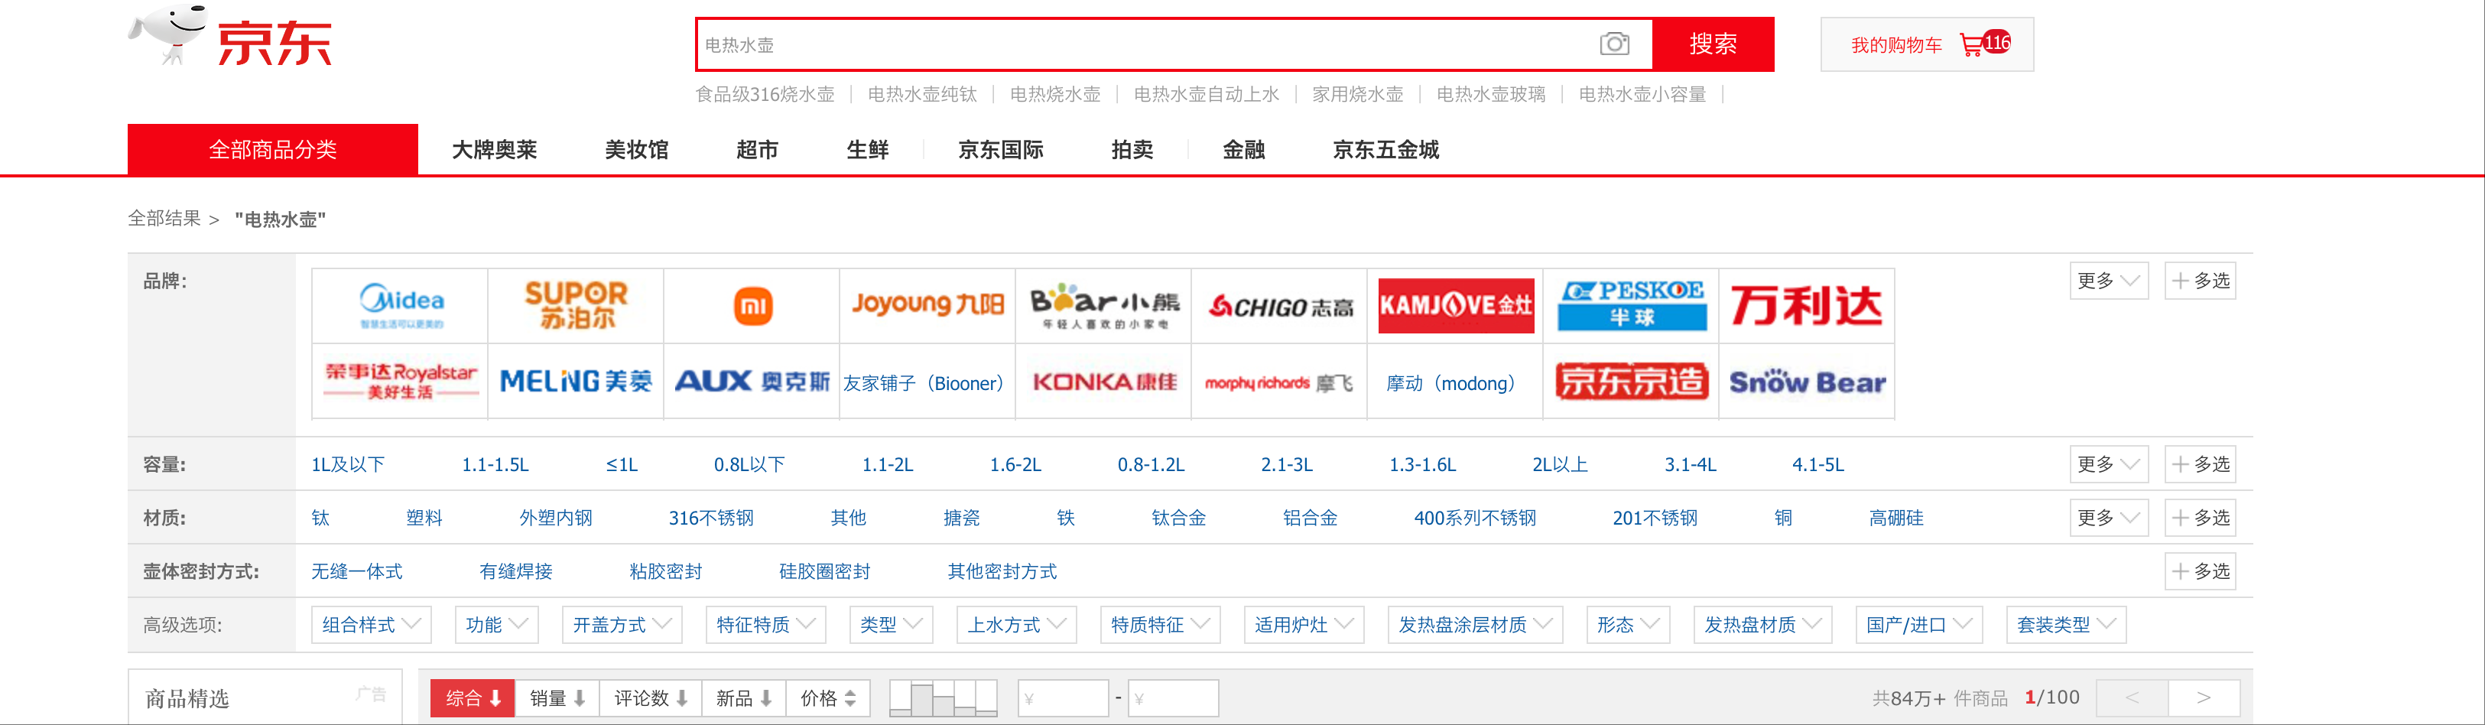Click 全部结果 breadcrumb link
Viewport: 2485px width, 725px height.
[164, 218]
